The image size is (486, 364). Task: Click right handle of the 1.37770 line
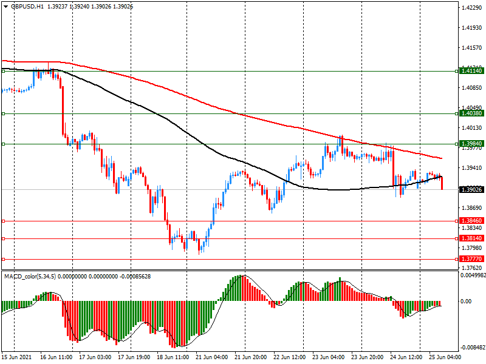tap(457, 260)
